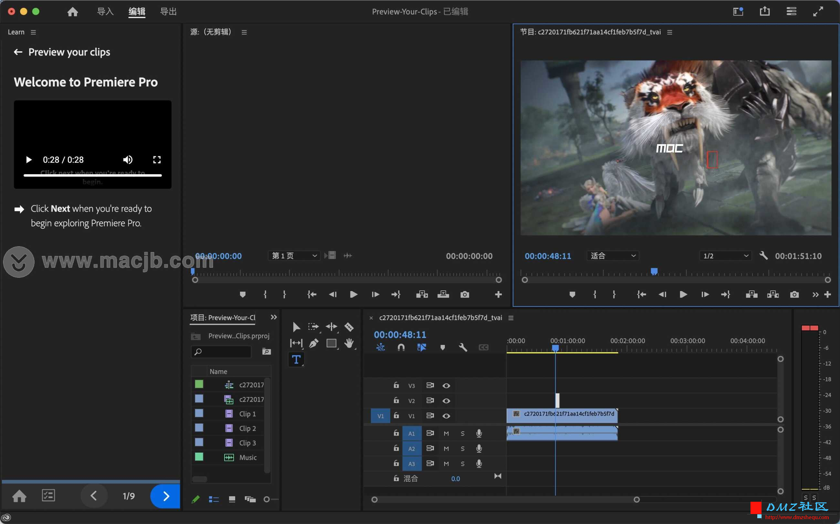The height and width of the screenshot is (524, 840).
Task: Select the Selection (arrow) tool
Action: (x=296, y=327)
